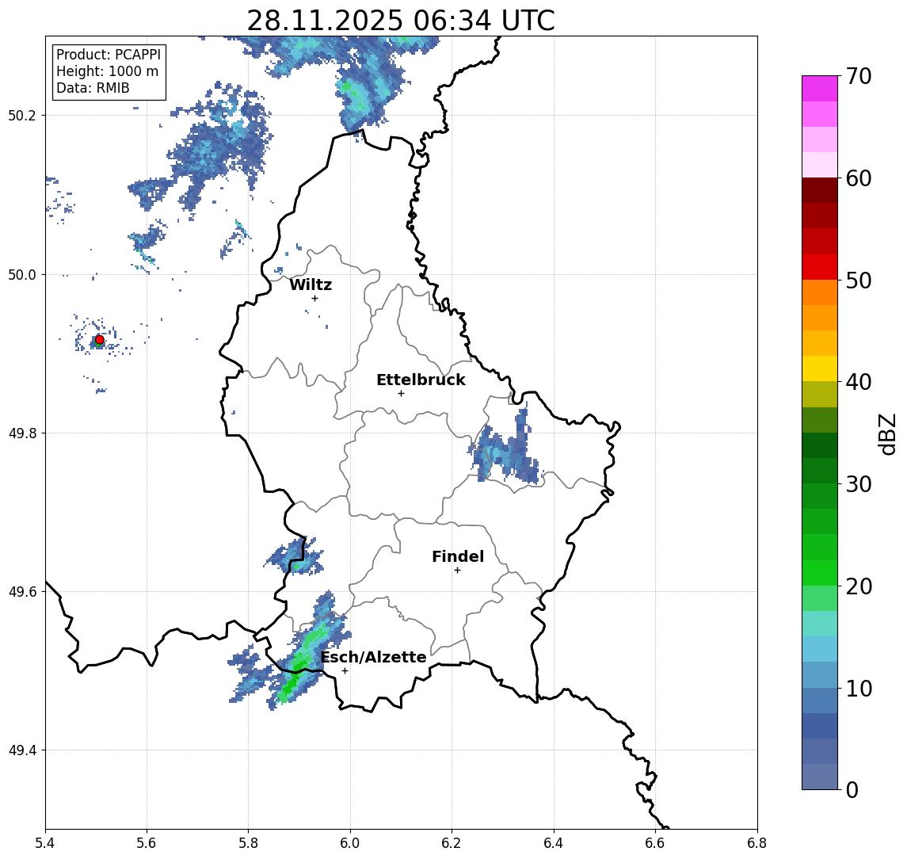Click the colorbar tick label '0'
This screenshot has width=907, height=859.
852,789
